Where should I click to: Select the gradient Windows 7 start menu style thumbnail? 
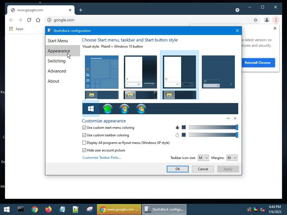point(140,72)
